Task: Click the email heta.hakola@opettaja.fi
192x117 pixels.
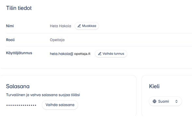Action: point(70,54)
